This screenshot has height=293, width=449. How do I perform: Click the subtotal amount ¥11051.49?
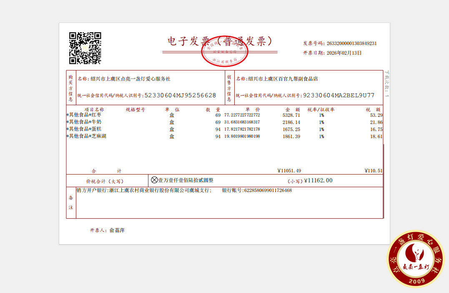pyautogui.click(x=289, y=171)
